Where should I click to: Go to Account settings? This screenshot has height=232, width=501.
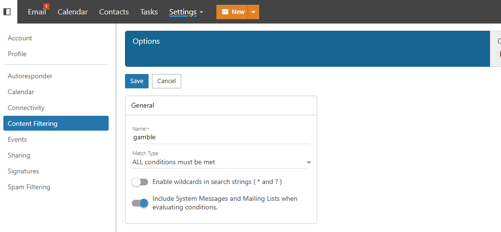[20, 38]
